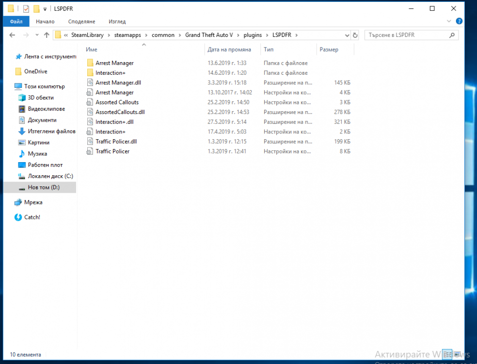Viewport: 477px width, 364px height.
Task: Go to plugins in address bar
Action: tap(253, 35)
